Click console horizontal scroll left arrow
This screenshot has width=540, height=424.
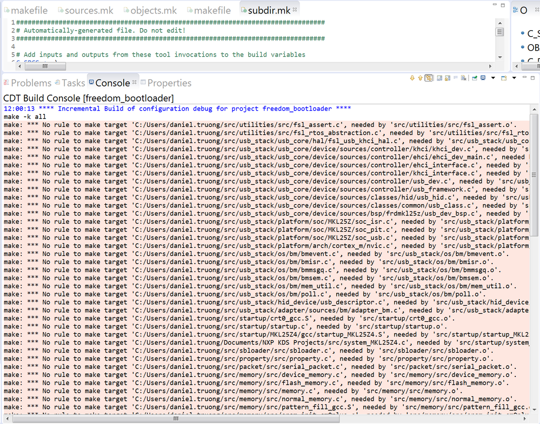click(x=7, y=419)
